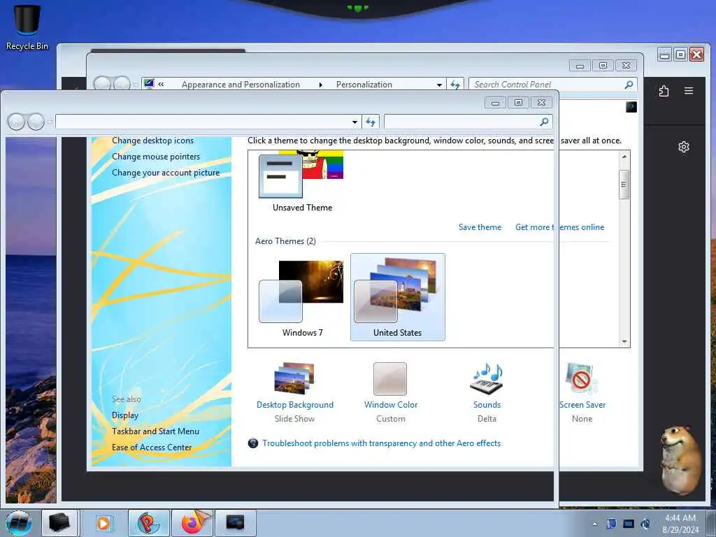The height and width of the screenshot is (537, 716).
Task: Expand the arrow after Appearance and Personalization
Action: (320, 85)
